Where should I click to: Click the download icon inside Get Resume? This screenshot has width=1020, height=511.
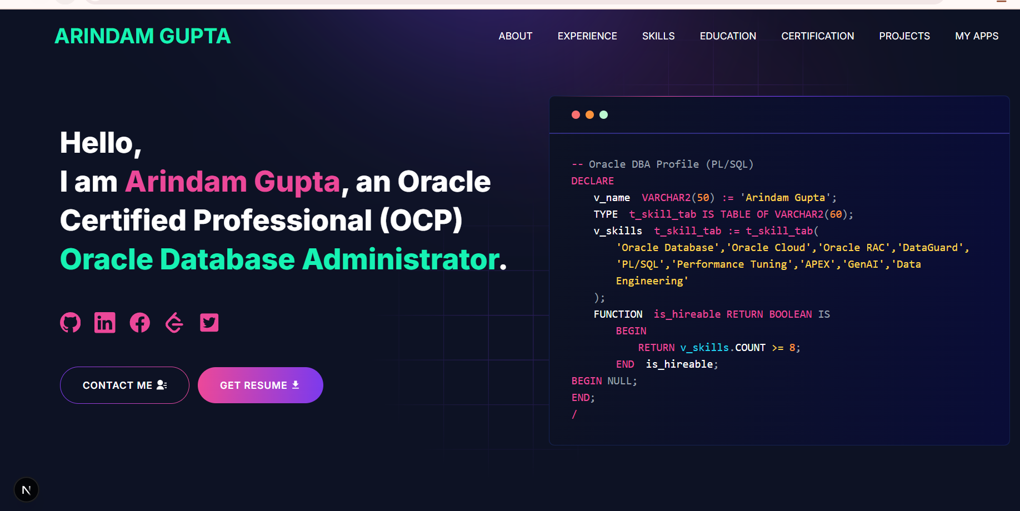click(295, 384)
